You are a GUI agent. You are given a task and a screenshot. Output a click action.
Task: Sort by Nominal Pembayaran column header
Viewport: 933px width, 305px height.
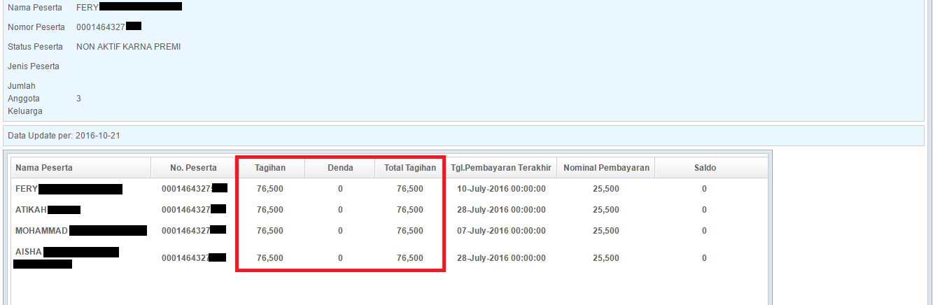(x=606, y=168)
